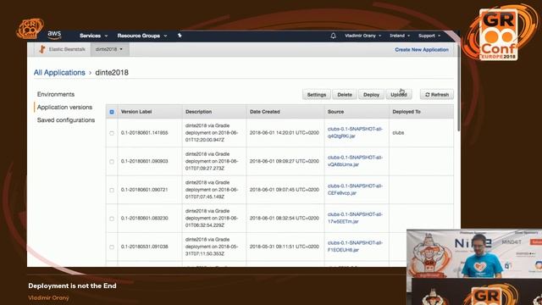Click the Elastic Beanstalk service icon
The height and width of the screenshot is (305, 542).
41,49
